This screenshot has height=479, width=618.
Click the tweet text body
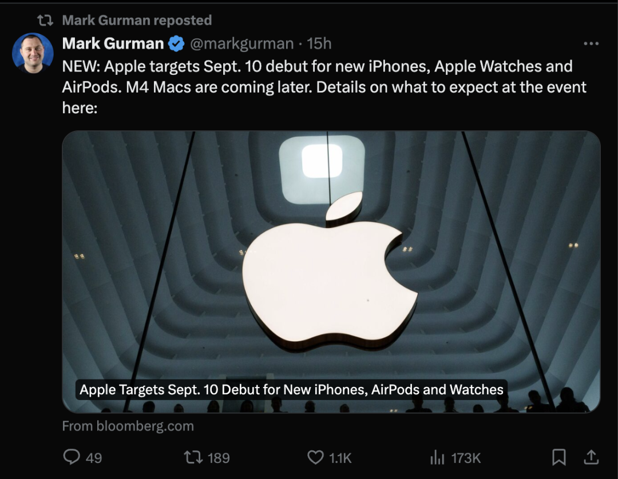click(x=324, y=87)
